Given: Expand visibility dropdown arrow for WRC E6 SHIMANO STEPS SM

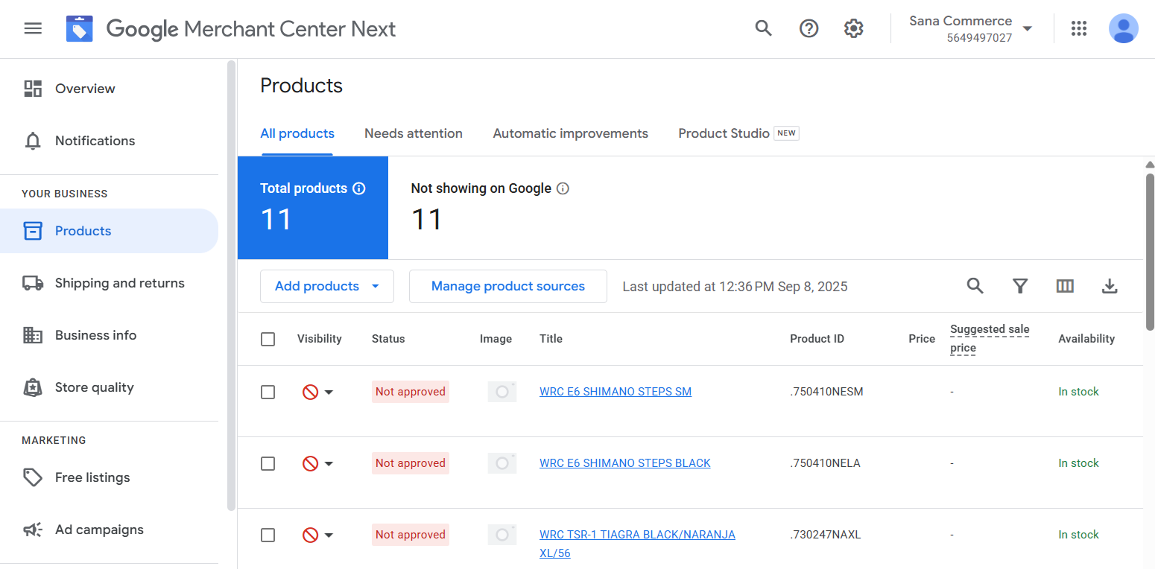Looking at the screenshot, I should (x=329, y=392).
